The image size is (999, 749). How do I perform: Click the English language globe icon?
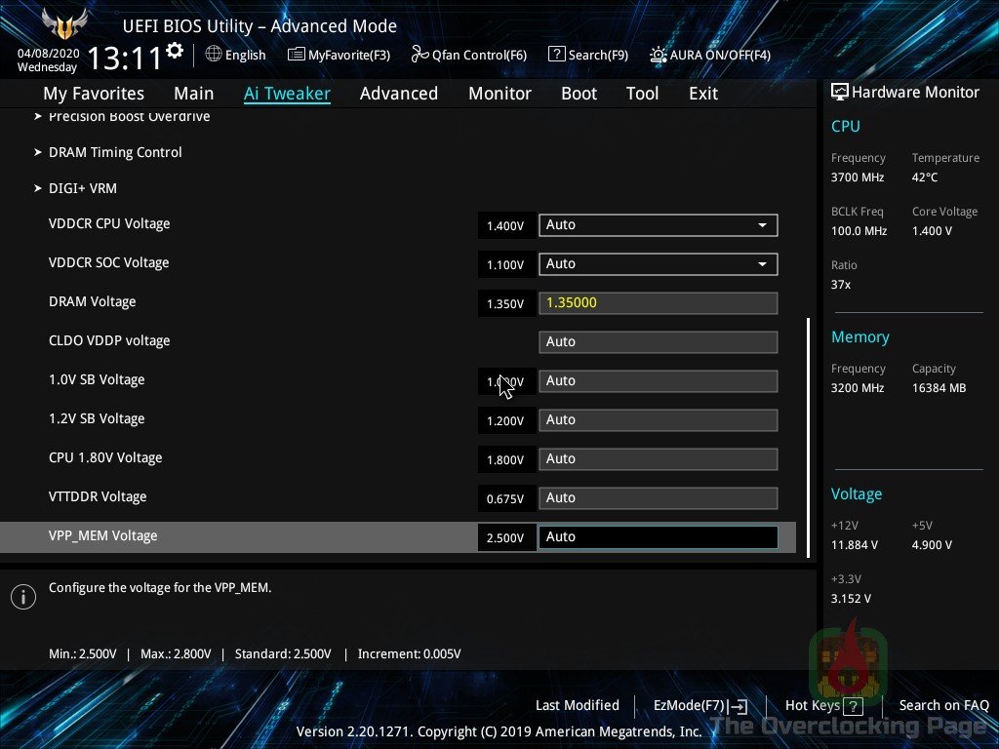tap(214, 55)
